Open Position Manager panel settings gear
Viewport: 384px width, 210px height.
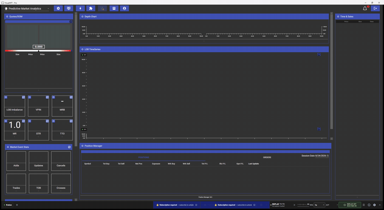pos(82,146)
